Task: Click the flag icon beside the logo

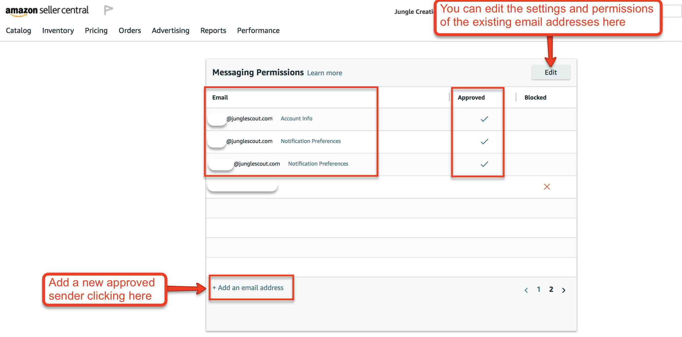Action: [x=108, y=10]
